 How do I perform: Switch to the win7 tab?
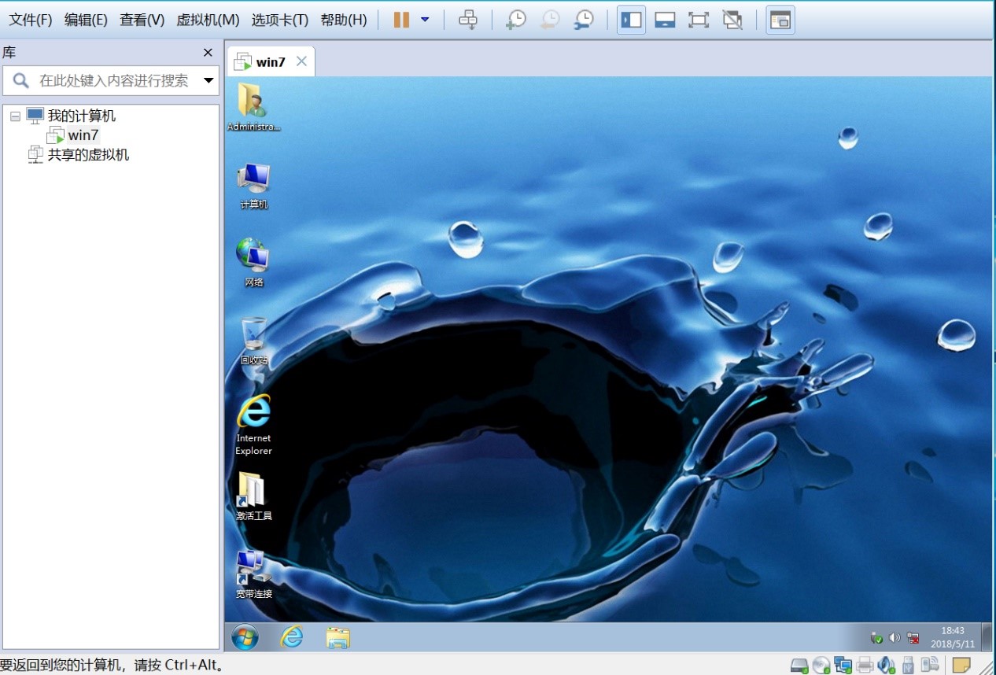tap(271, 62)
